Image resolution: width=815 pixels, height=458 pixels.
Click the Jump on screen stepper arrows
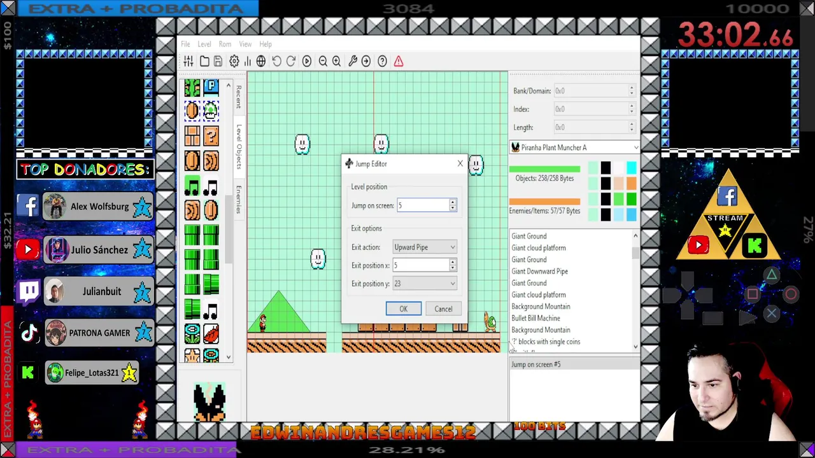click(453, 205)
